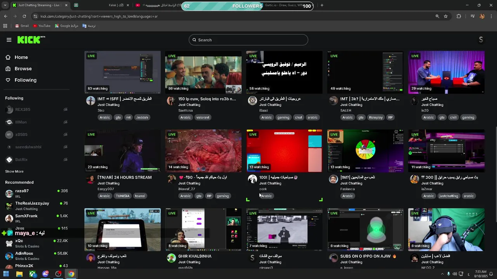Open File Explorer from taskbar
The height and width of the screenshot is (279, 497).
point(19,274)
